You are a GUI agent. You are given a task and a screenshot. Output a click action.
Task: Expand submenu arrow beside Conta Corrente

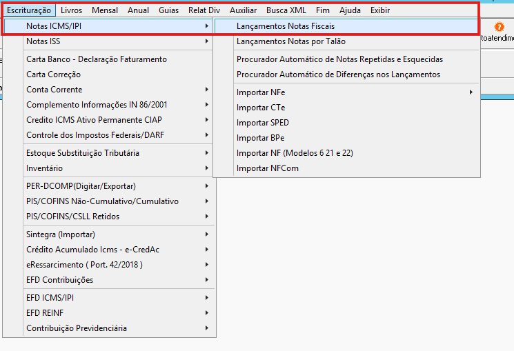tap(207, 89)
